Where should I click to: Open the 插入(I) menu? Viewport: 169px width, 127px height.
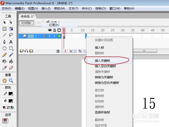[x=46, y=9]
